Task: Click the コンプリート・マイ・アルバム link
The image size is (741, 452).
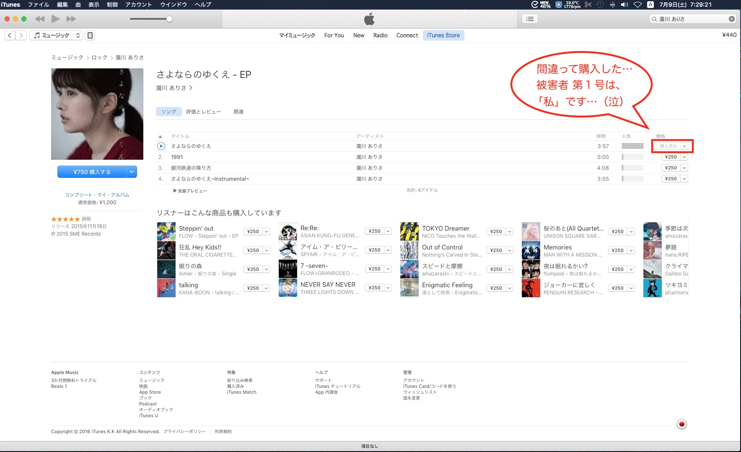Action: point(97,195)
